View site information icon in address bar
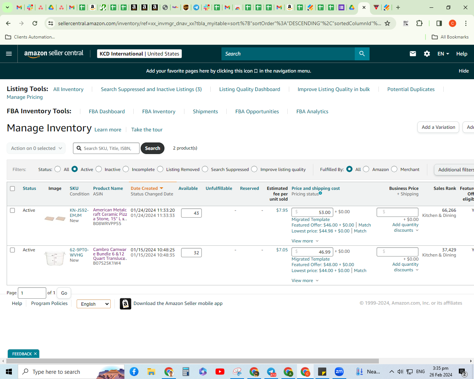474x379 pixels. [51, 23]
